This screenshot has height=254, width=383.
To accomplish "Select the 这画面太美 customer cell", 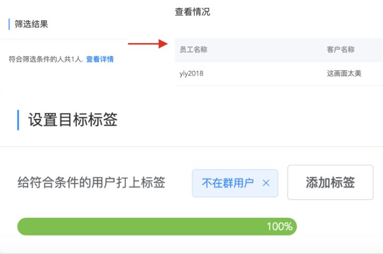I will pos(344,73).
